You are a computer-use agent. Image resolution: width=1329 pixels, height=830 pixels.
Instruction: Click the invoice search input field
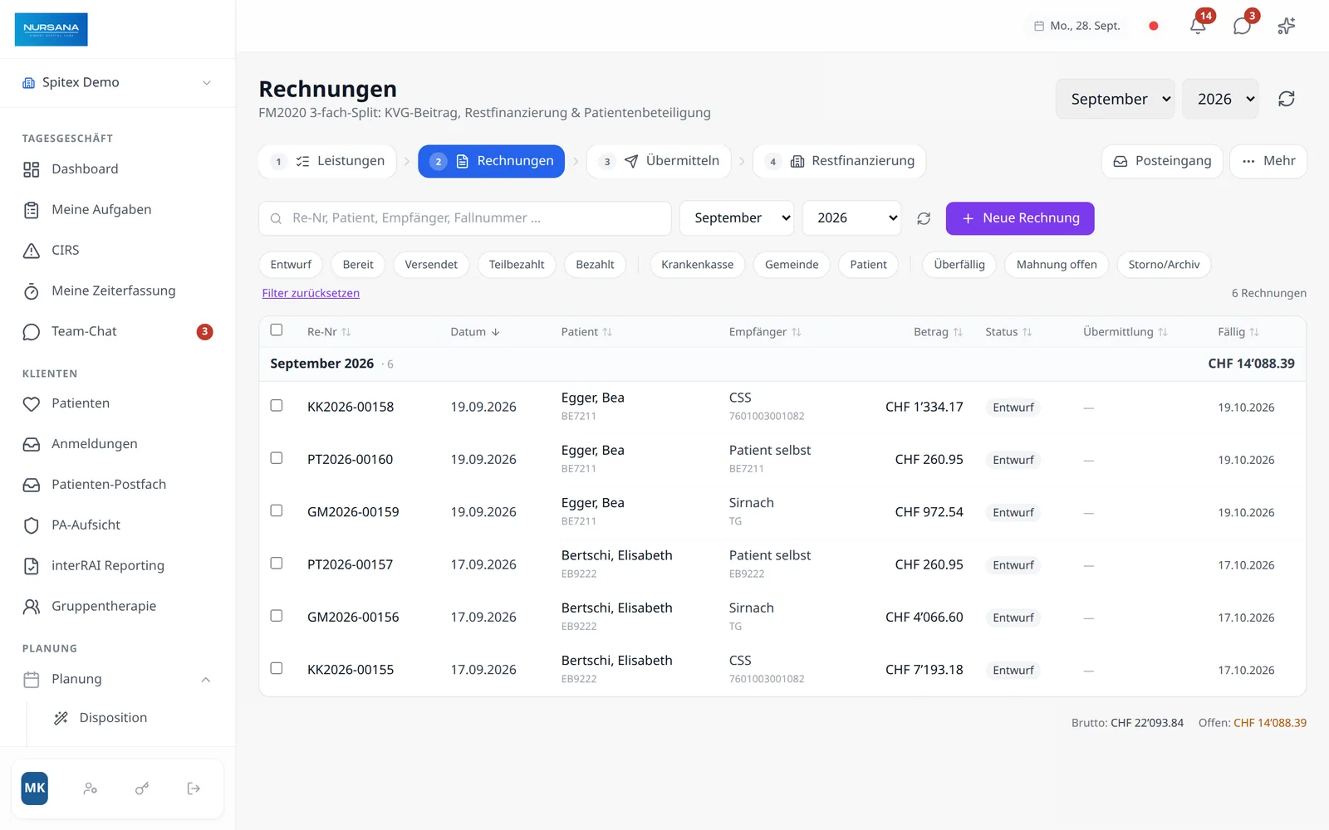click(465, 218)
